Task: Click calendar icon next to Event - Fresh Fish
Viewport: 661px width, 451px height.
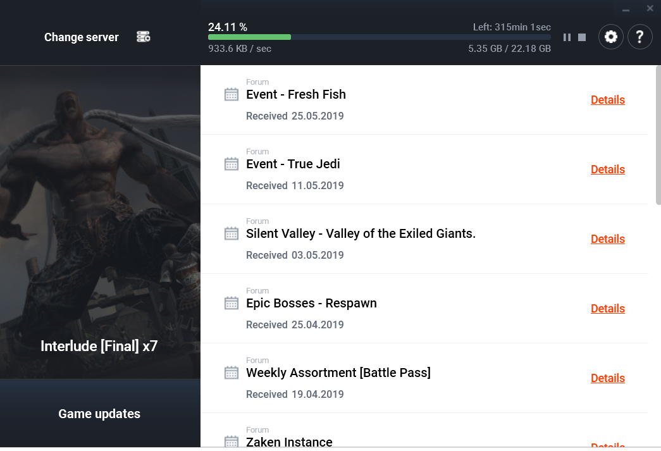Action: (232, 95)
